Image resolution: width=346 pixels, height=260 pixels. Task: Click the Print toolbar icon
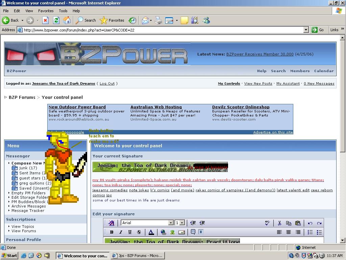tap(158, 20)
